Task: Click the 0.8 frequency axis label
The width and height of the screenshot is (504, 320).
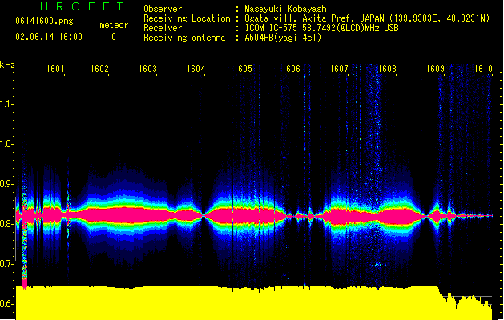Action: [x=6, y=224]
